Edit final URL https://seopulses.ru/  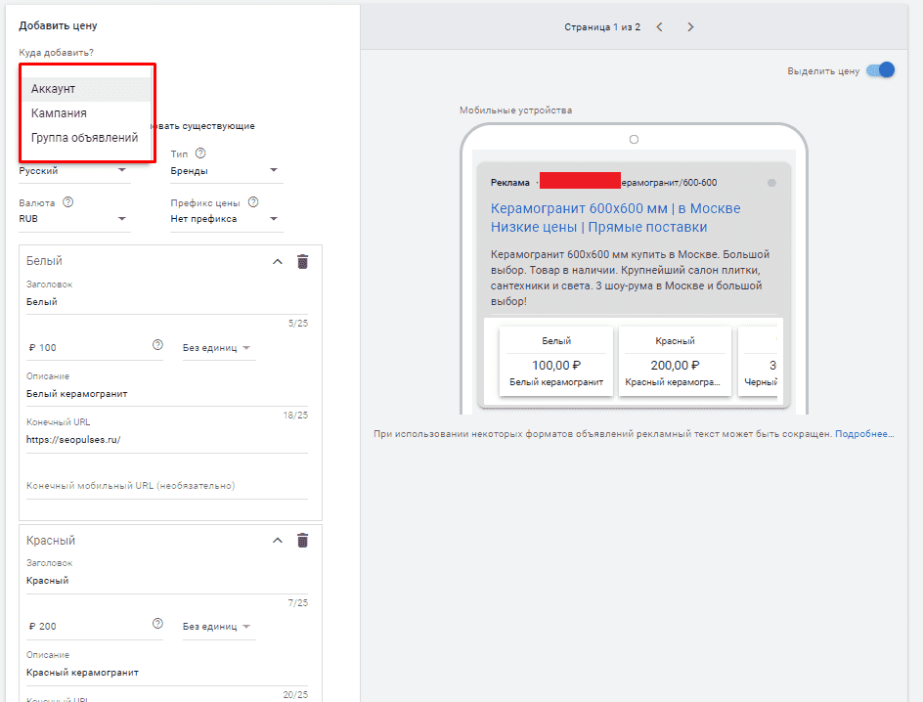coord(167,440)
